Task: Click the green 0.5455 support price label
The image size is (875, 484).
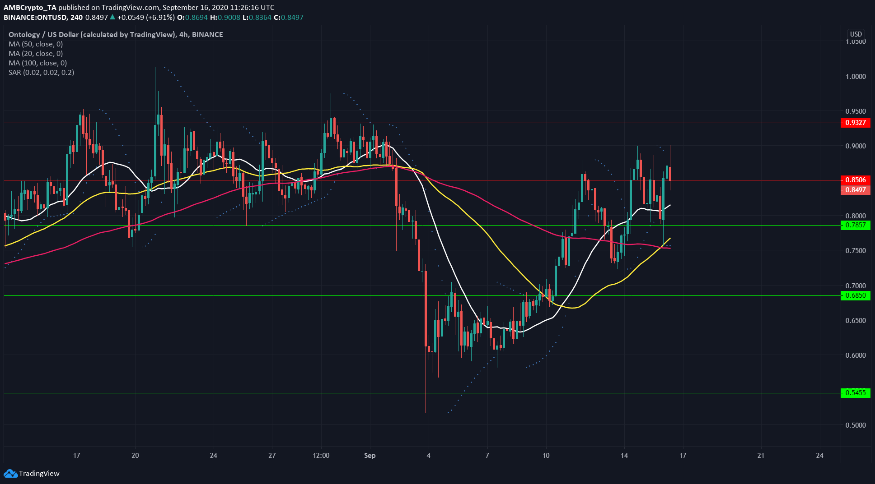Action: point(856,393)
